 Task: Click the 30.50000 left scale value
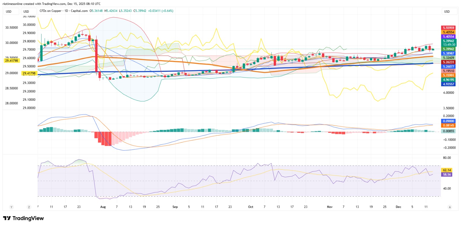[x=12, y=28]
